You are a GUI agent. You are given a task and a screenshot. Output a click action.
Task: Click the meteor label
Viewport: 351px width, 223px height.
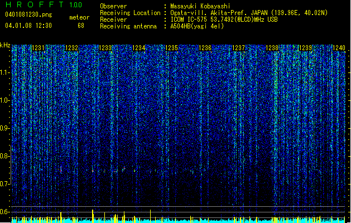(x=79, y=17)
